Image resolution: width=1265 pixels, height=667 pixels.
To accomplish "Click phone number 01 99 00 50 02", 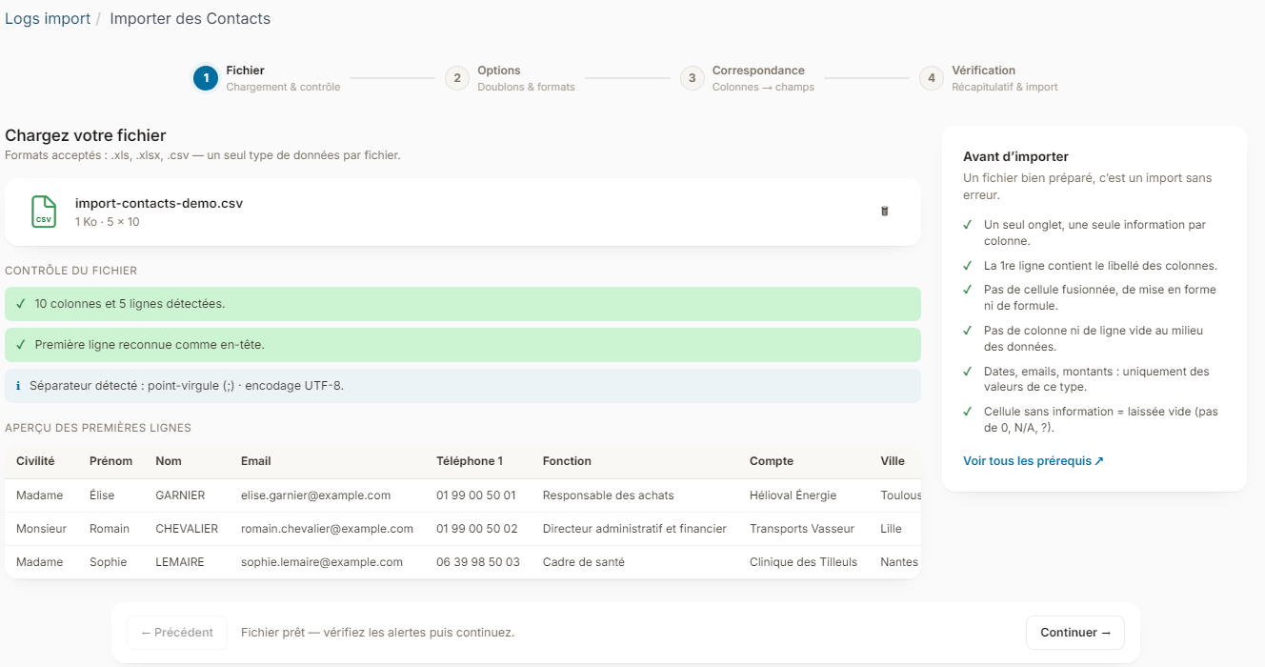I will (477, 529).
